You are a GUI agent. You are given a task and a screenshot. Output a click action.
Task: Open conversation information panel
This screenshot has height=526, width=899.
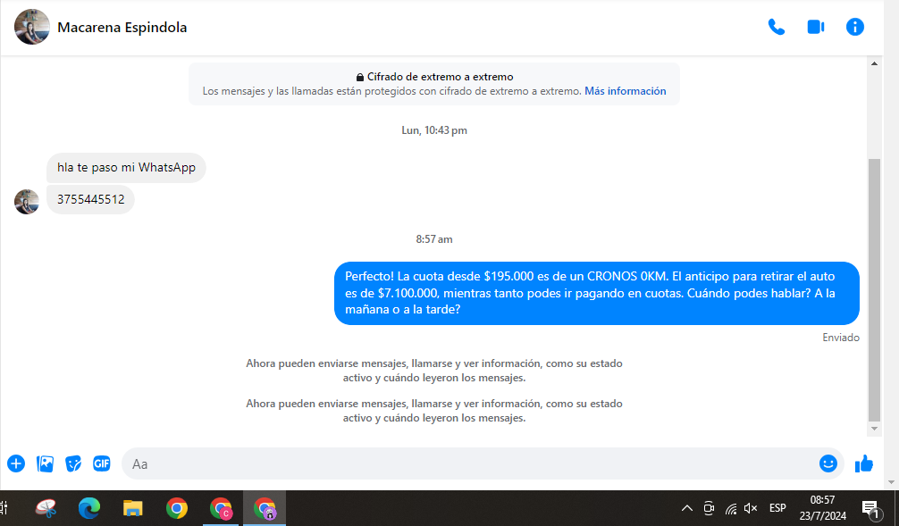click(x=855, y=27)
